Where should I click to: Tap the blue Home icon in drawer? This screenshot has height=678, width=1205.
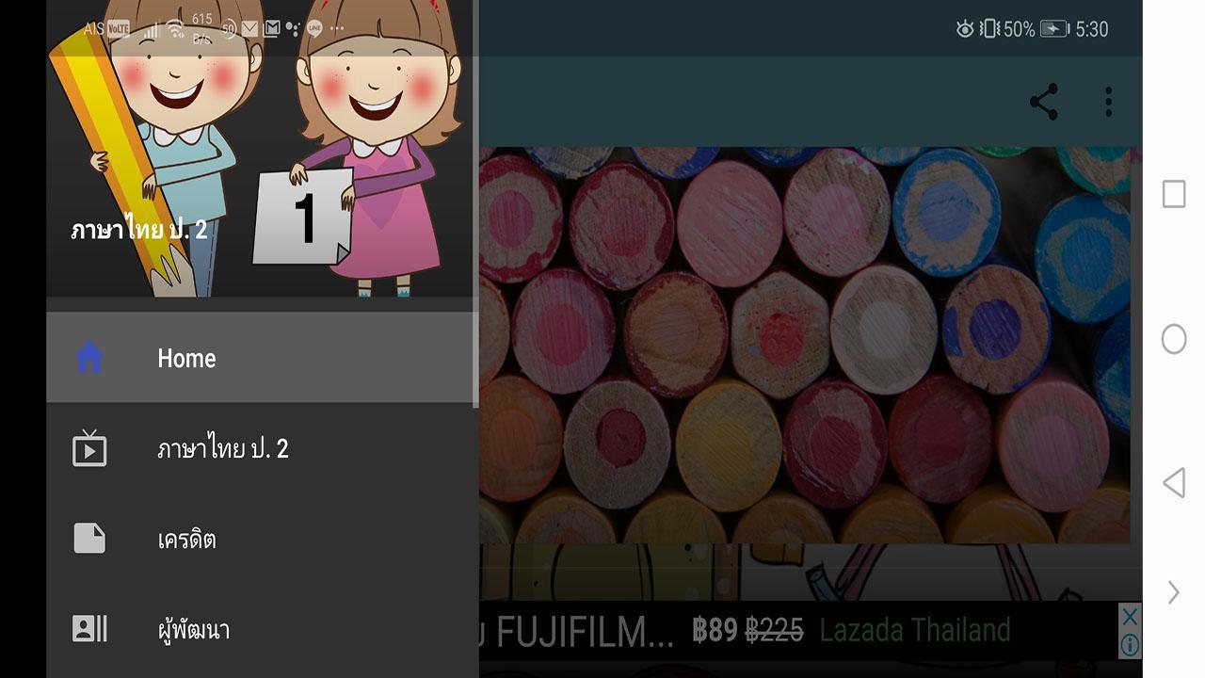[89, 358]
